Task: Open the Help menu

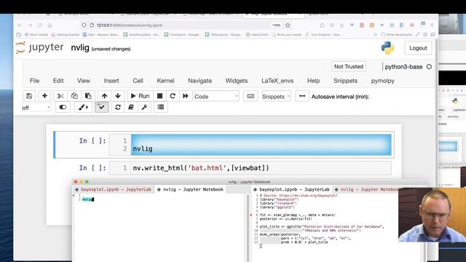Action: (x=313, y=81)
